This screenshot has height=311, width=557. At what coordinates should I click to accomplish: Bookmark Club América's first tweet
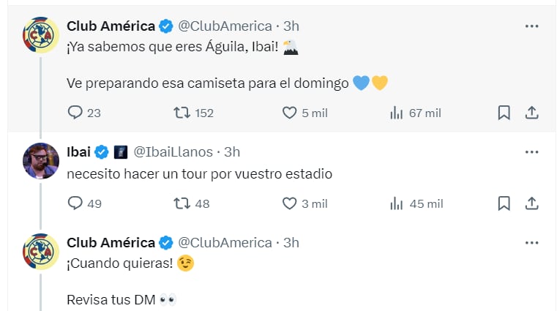pyautogui.click(x=504, y=113)
